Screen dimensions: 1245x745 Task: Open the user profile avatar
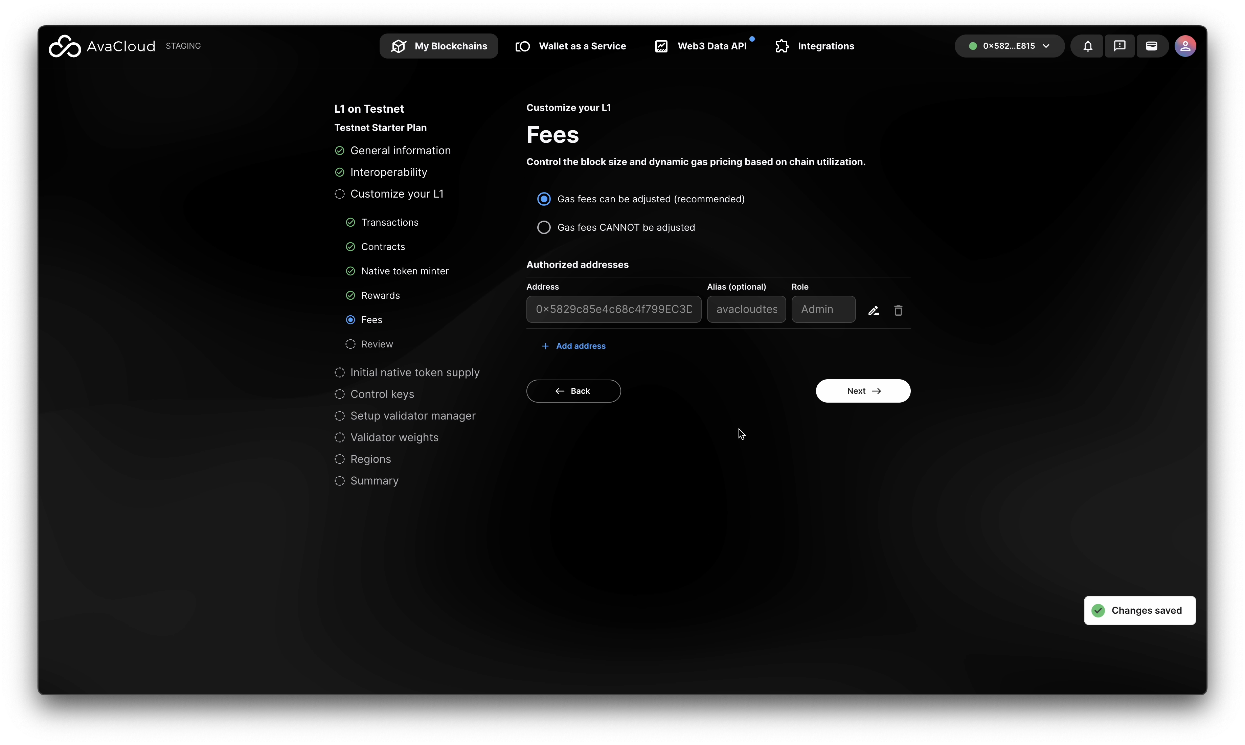point(1185,46)
